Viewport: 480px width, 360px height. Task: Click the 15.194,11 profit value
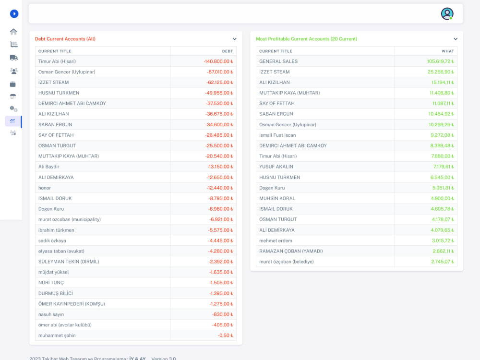coord(443,83)
